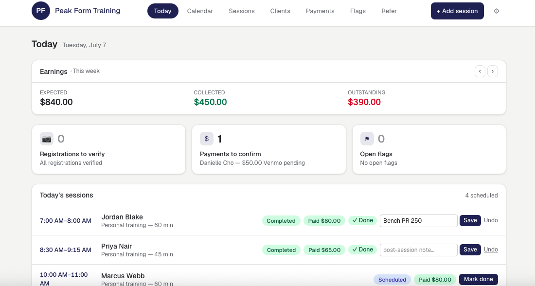Click the 'This week' earnings label
Viewport: 535px width, 286px height.
pyautogui.click(x=86, y=71)
